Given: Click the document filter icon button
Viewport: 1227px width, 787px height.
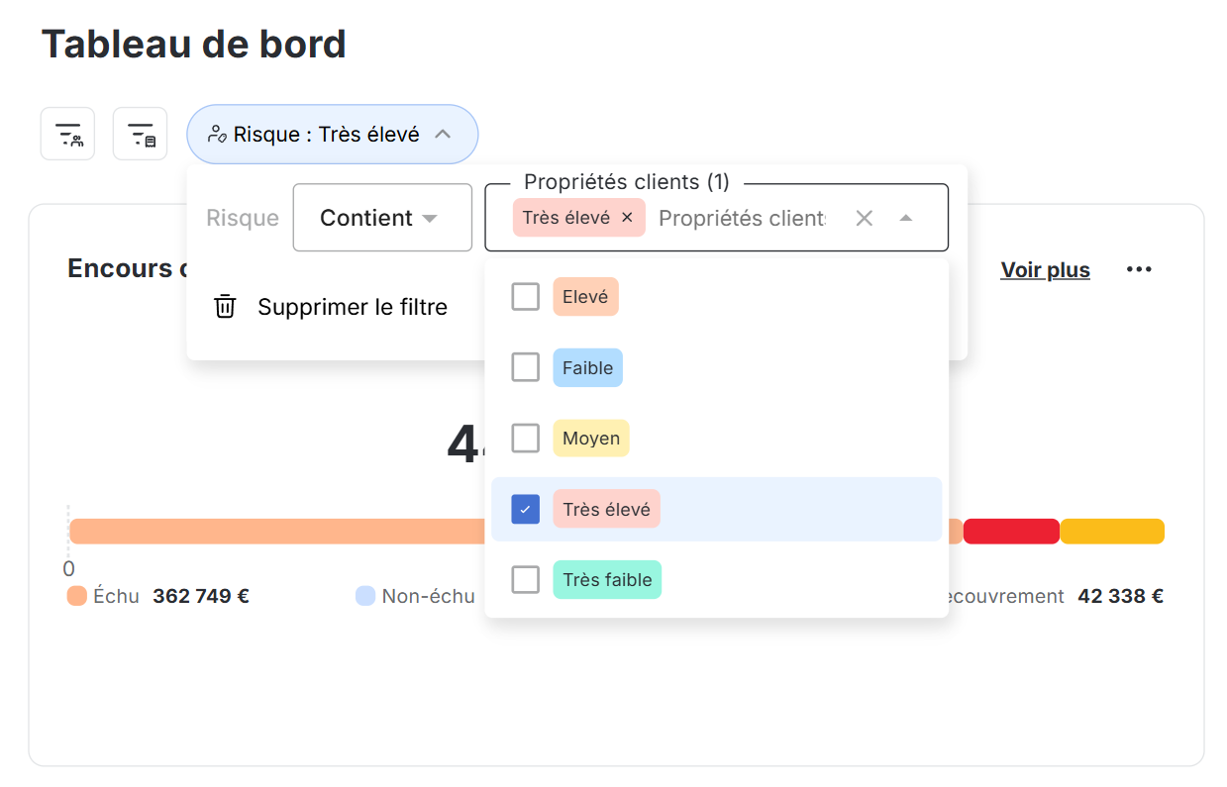Looking at the screenshot, I should [140, 133].
